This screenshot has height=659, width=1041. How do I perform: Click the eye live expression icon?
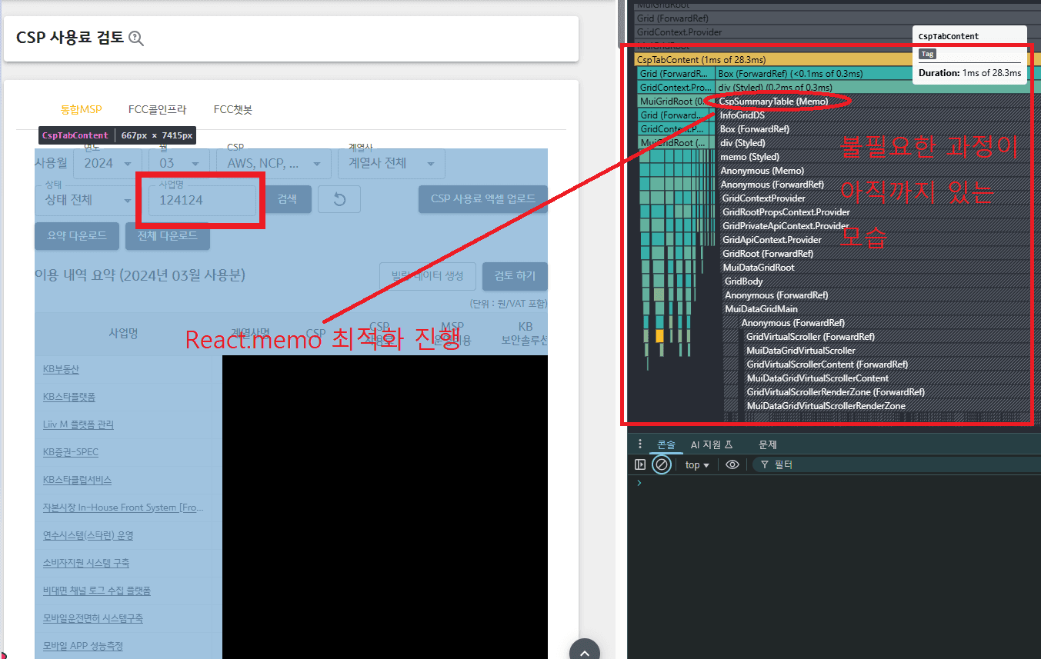tap(732, 464)
